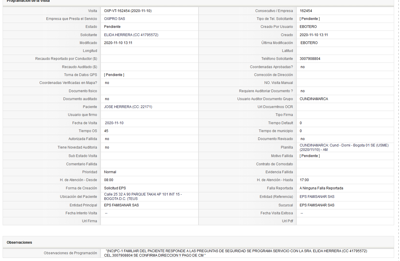
Task: Select the Documento fisico label
Action: coord(83,91)
